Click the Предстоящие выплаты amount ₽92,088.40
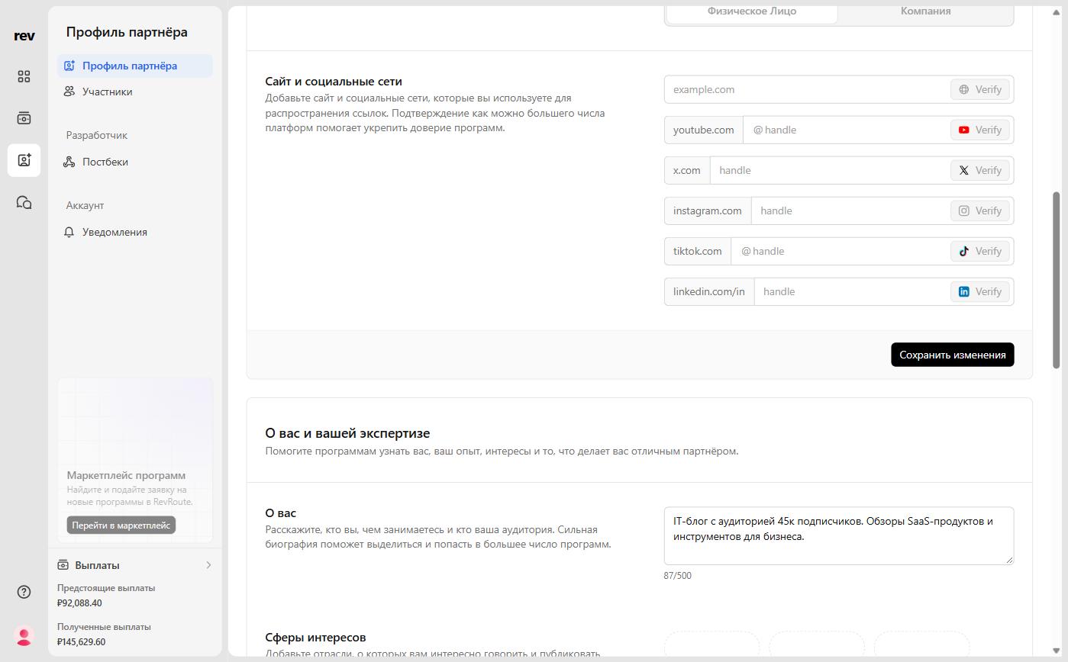The height and width of the screenshot is (662, 1068). (x=79, y=603)
